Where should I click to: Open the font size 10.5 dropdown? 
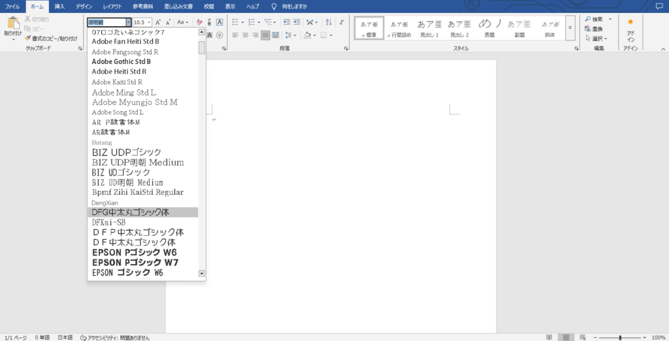point(149,22)
